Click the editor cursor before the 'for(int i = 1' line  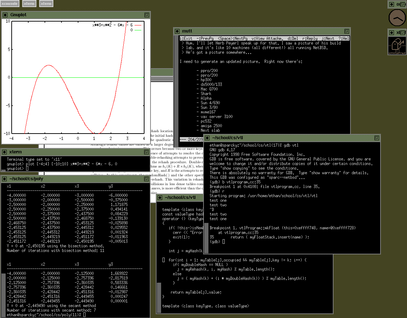click(x=164, y=260)
